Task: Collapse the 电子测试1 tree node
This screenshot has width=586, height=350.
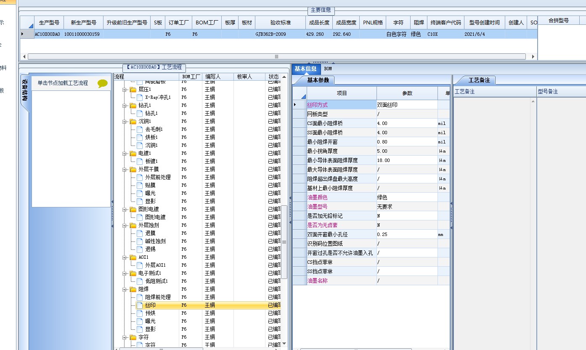Action: 125,273
